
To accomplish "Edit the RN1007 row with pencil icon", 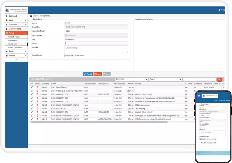I will (x=32, y=108).
